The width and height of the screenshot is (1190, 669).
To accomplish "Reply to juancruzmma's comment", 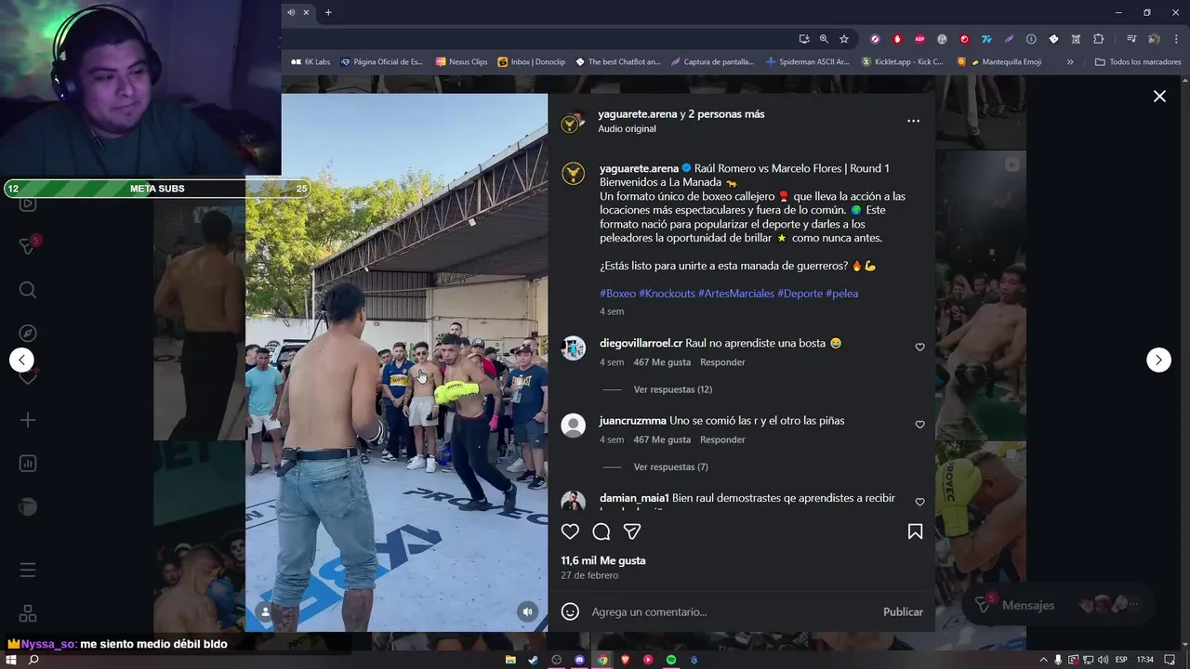I will pos(722,439).
